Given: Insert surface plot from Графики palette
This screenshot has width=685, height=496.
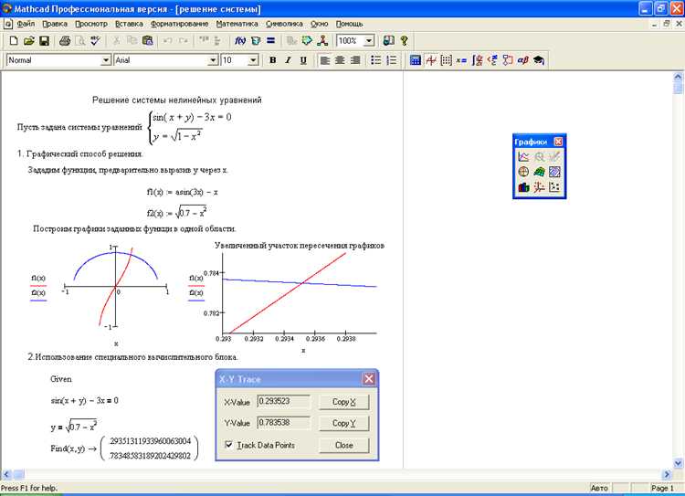Looking at the screenshot, I should [x=539, y=172].
